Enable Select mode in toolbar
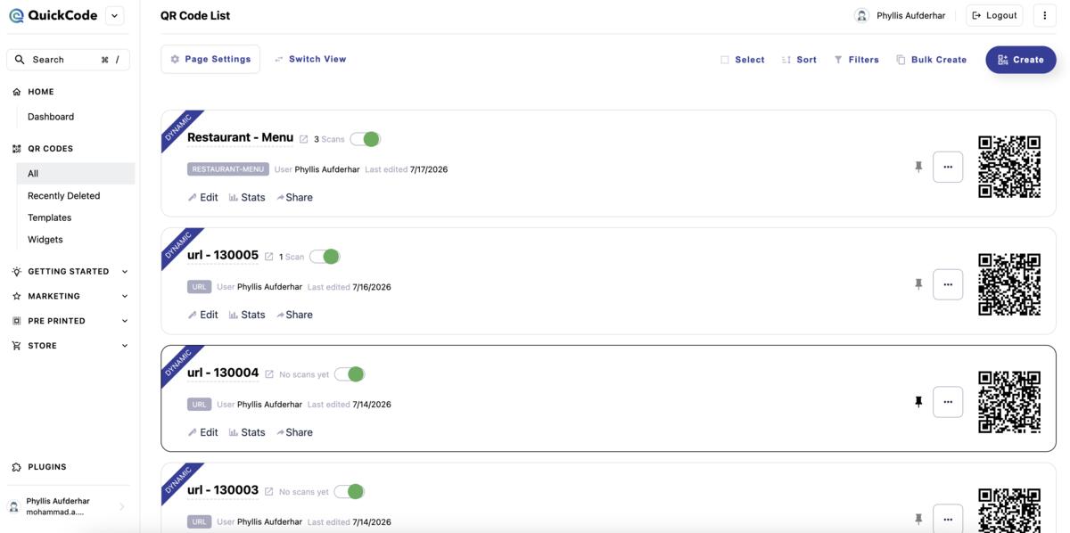The width and height of the screenshot is (1070, 533). 743,60
